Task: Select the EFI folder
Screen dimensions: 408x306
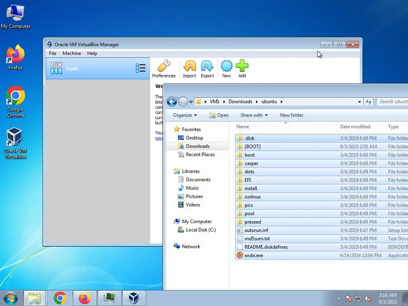Action: (322, 180)
